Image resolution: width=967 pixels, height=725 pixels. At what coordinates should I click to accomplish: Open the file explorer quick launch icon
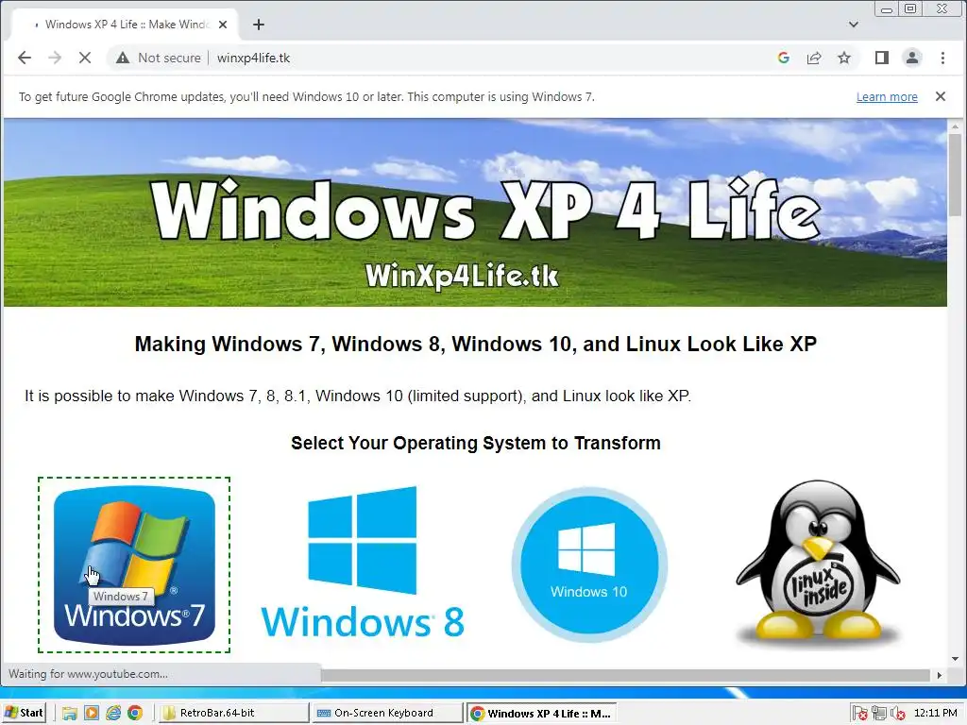click(70, 714)
